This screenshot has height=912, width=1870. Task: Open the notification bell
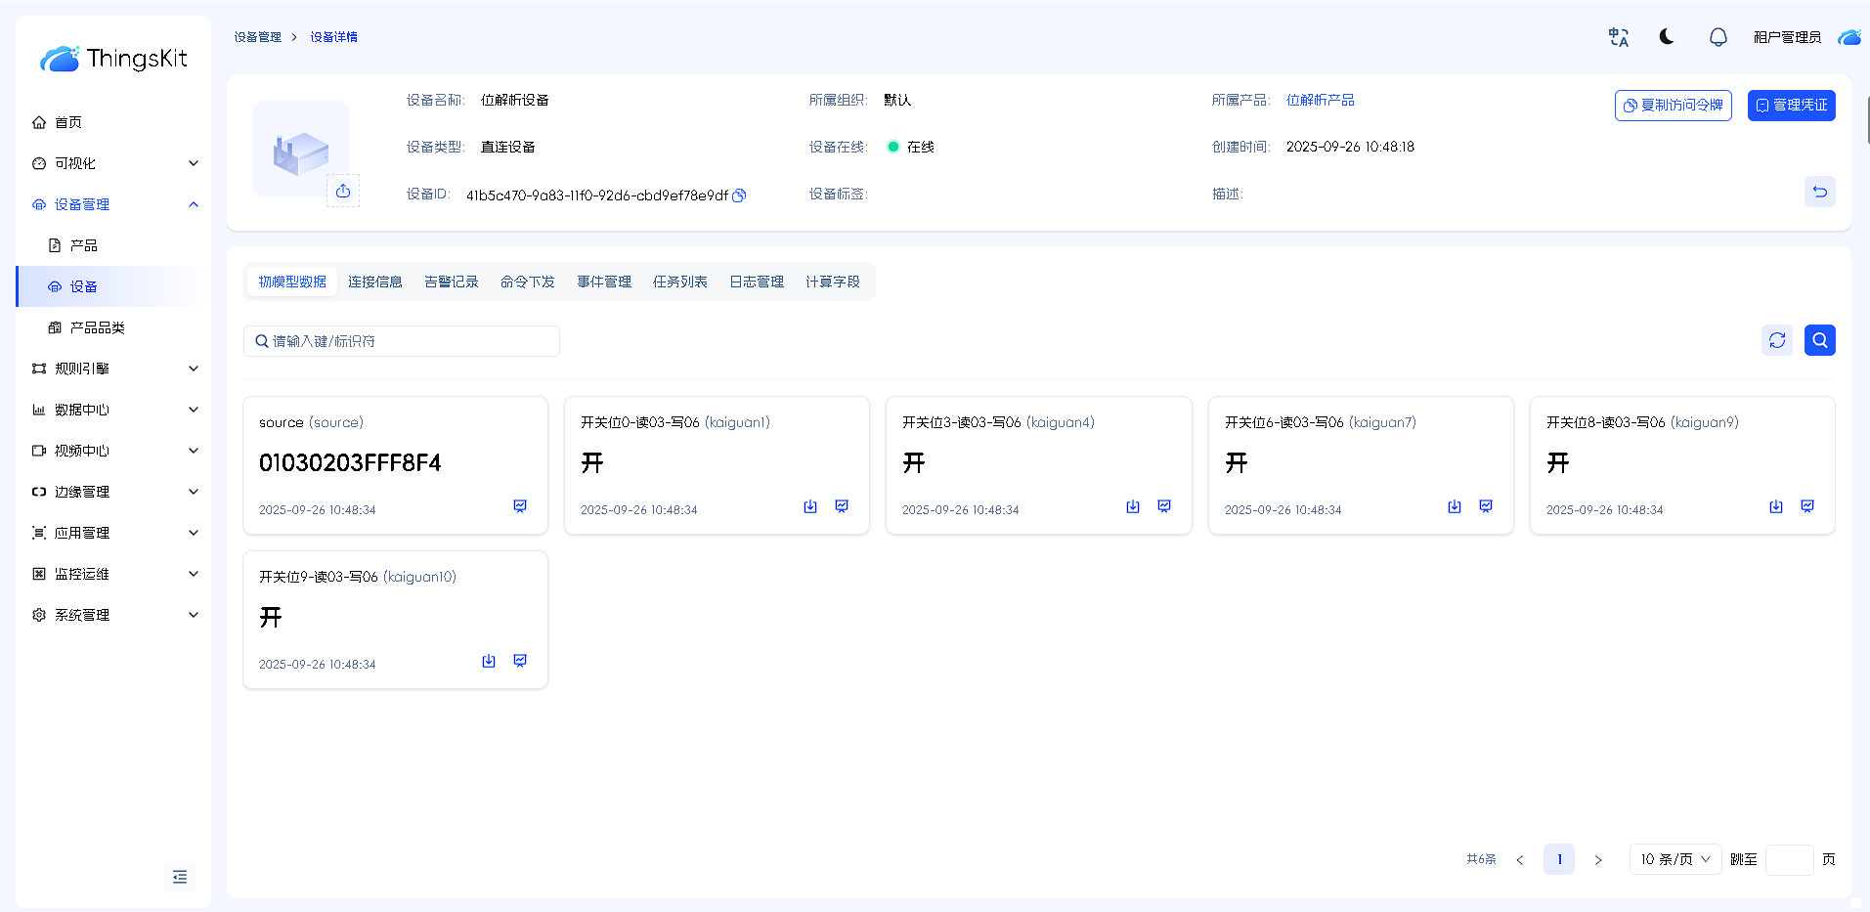click(1718, 37)
